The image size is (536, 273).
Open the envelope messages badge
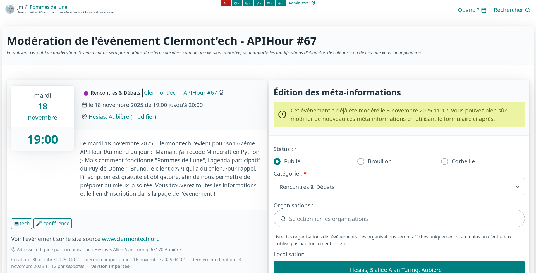[269, 3]
